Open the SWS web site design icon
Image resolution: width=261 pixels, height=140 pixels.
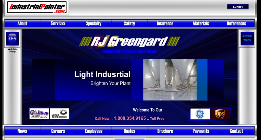(12, 39)
